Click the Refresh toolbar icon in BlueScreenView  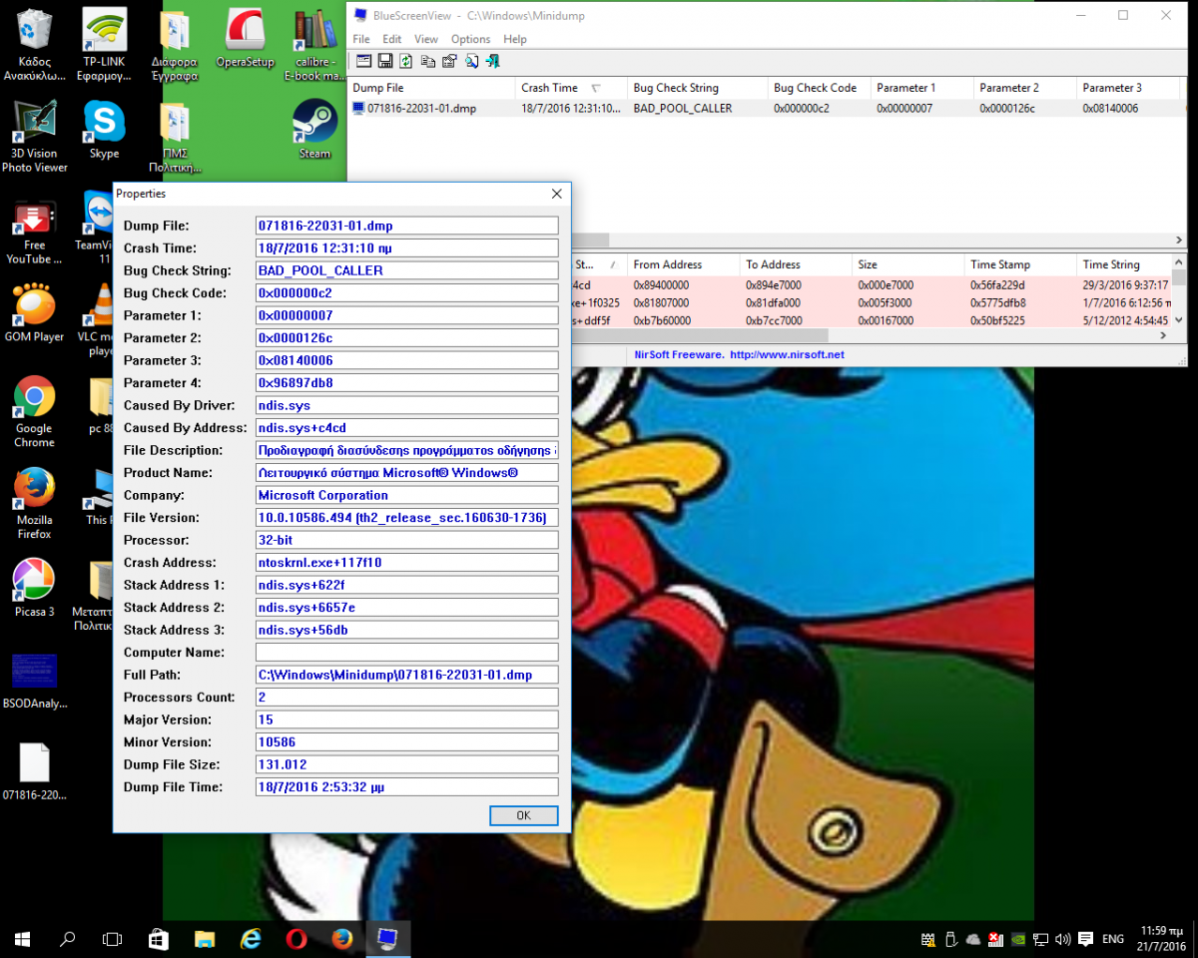406,61
